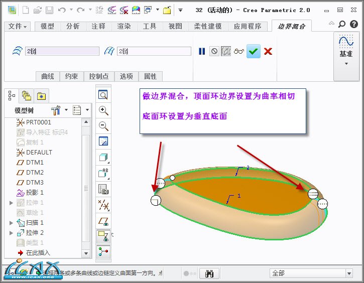Open the 控制点 control points panel
Viewport: 364px width, 283px height.
[99, 76]
